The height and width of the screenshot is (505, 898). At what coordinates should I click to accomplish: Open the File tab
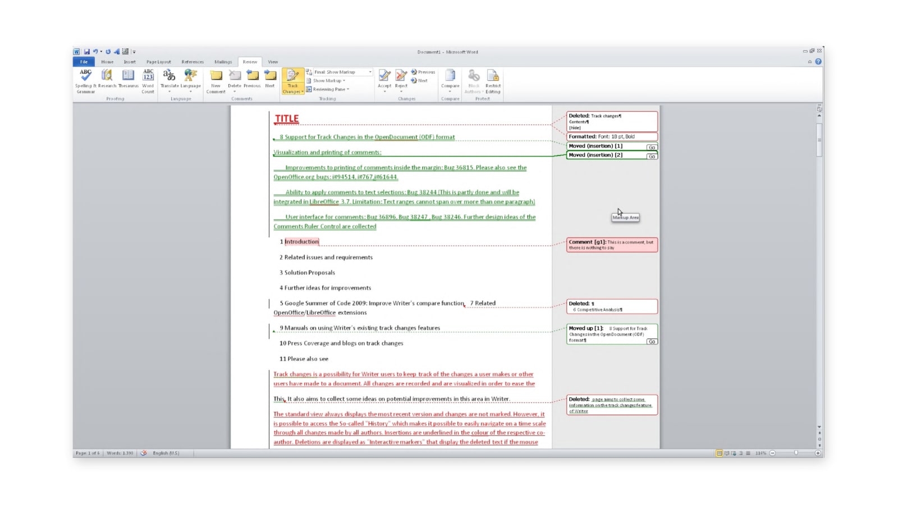coord(84,62)
